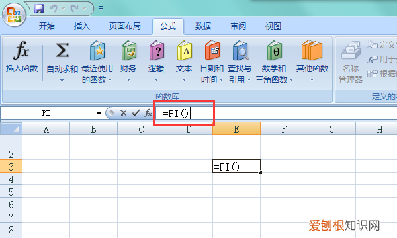The width and height of the screenshot is (397, 238).
Task: Open the Undo history dropdown arrow
Action: coord(63,9)
